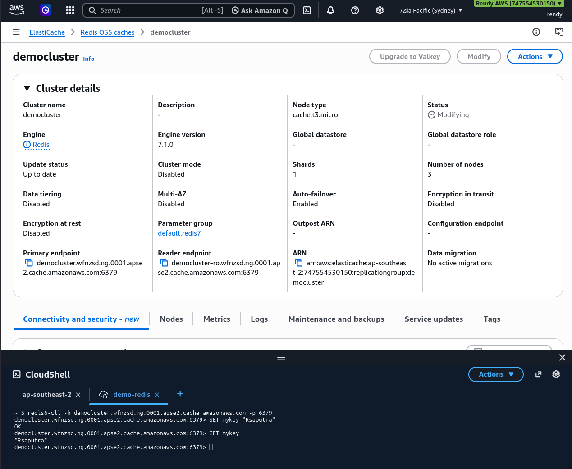Viewport: 572px width, 469px height.
Task: Open the Asia Pacific (Sydney) region selector
Action: click(431, 10)
